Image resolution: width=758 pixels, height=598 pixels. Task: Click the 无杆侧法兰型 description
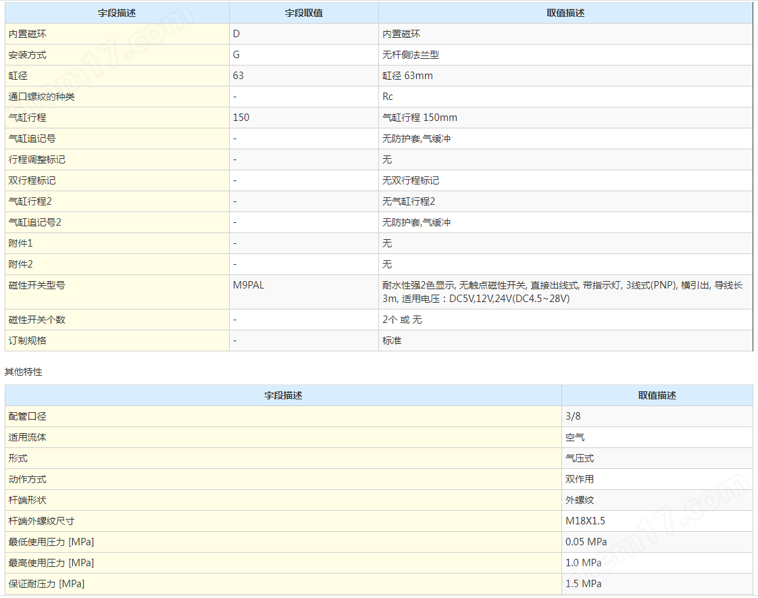pos(411,55)
